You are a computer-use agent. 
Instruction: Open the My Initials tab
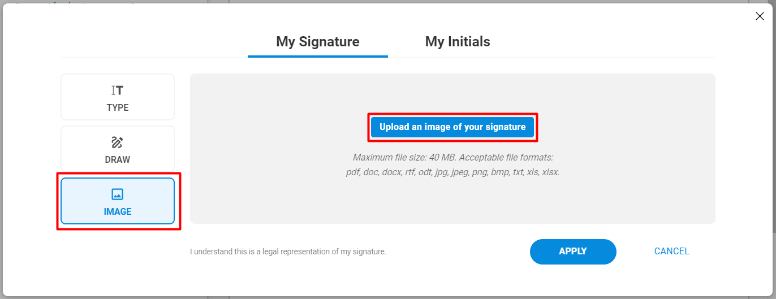(x=458, y=42)
